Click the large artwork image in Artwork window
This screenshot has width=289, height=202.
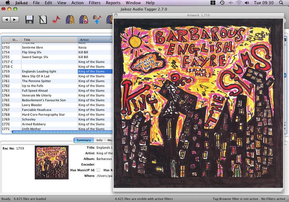[198, 103]
